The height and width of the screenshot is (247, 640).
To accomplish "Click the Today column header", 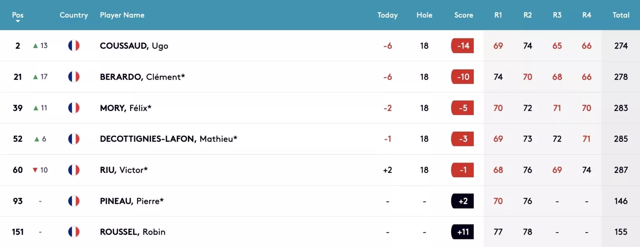I will (x=387, y=15).
